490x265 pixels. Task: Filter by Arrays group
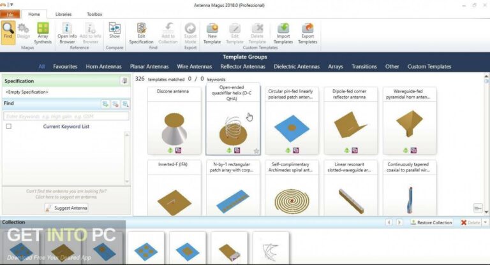(x=336, y=66)
